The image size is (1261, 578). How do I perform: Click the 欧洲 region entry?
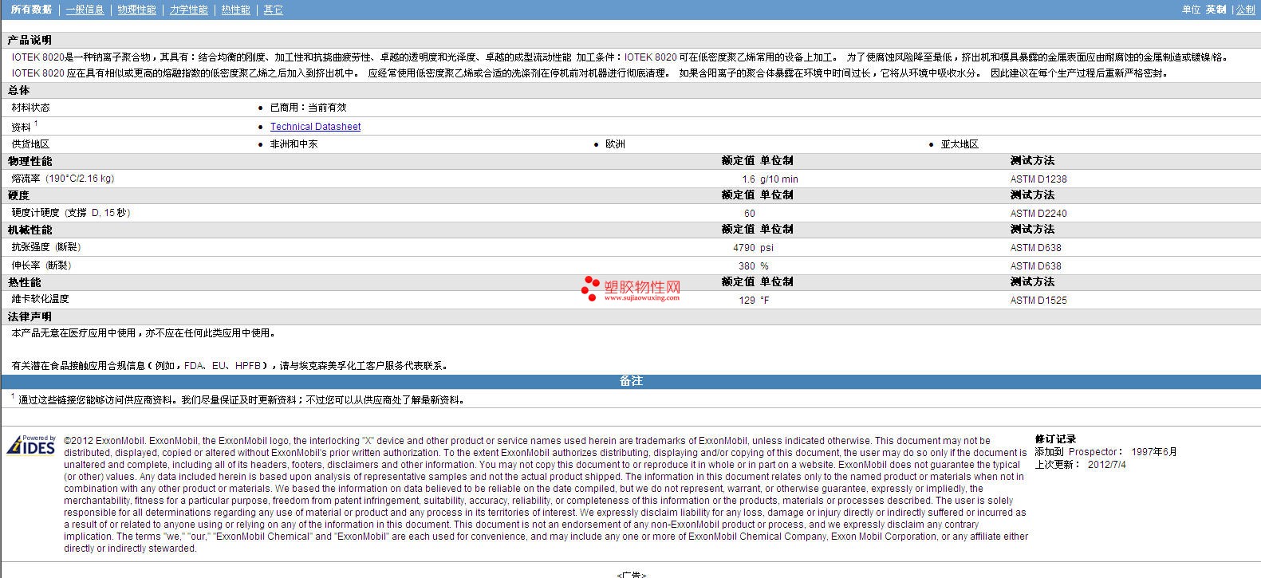(x=615, y=144)
